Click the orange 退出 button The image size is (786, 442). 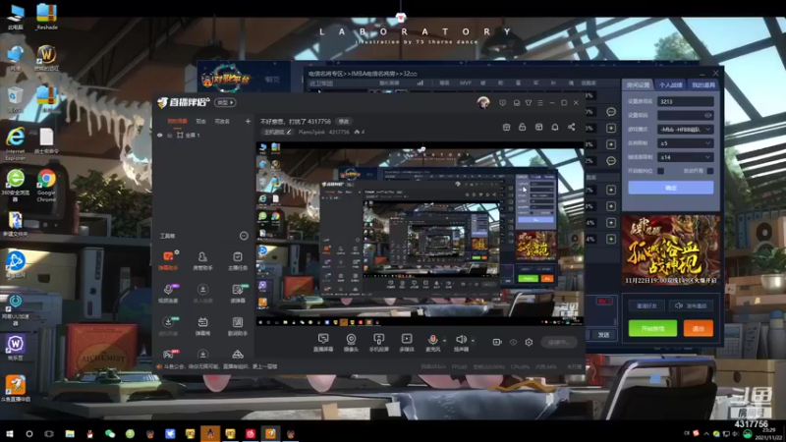[x=699, y=328]
